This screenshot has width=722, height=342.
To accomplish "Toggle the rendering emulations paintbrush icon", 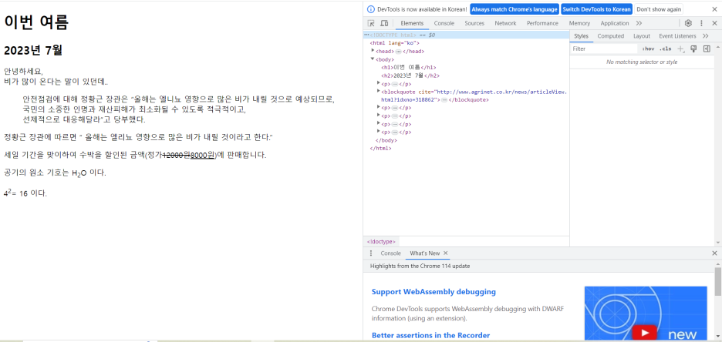I will [694, 49].
